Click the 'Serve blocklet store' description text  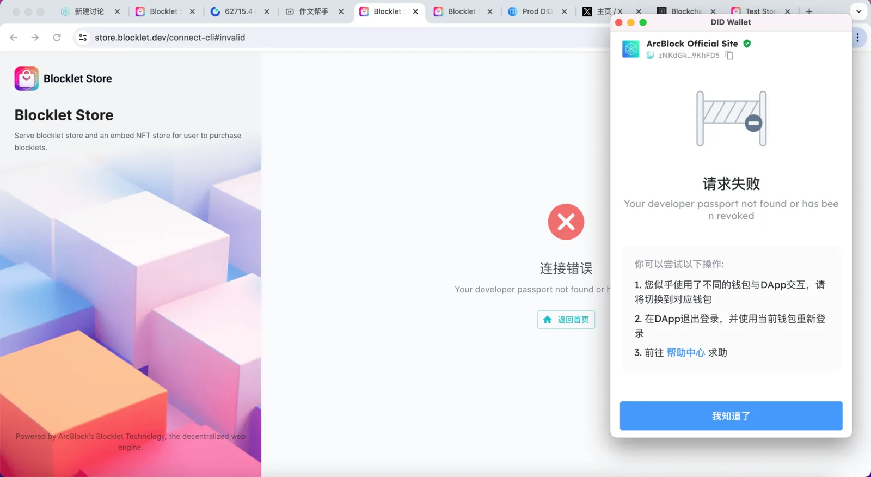point(128,142)
